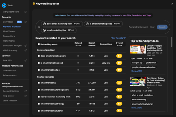Open the Earn Money Online video thumbnail
Viewport: 176px width, 117px height.
tap(138, 81)
